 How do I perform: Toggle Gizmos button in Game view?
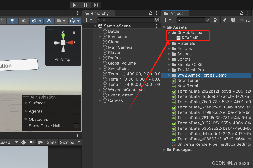point(67,142)
